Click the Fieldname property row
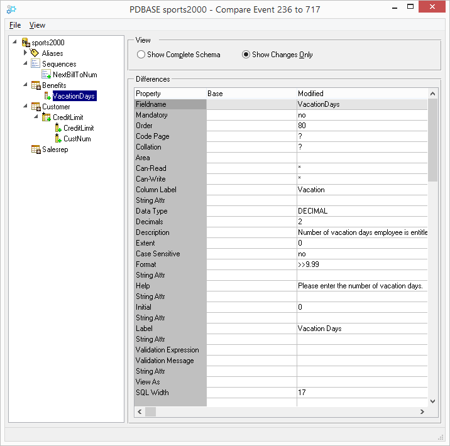 pyautogui.click(x=281, y=104)
